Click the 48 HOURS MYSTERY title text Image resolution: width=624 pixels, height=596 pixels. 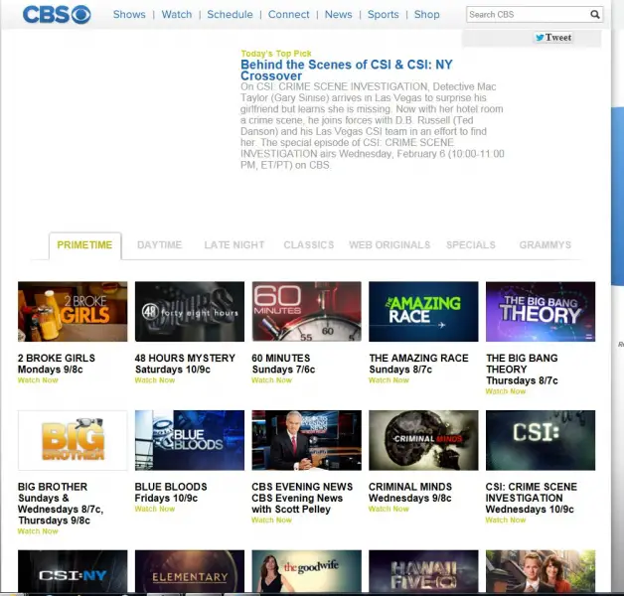pyautogui.click(x=185, y=358)
